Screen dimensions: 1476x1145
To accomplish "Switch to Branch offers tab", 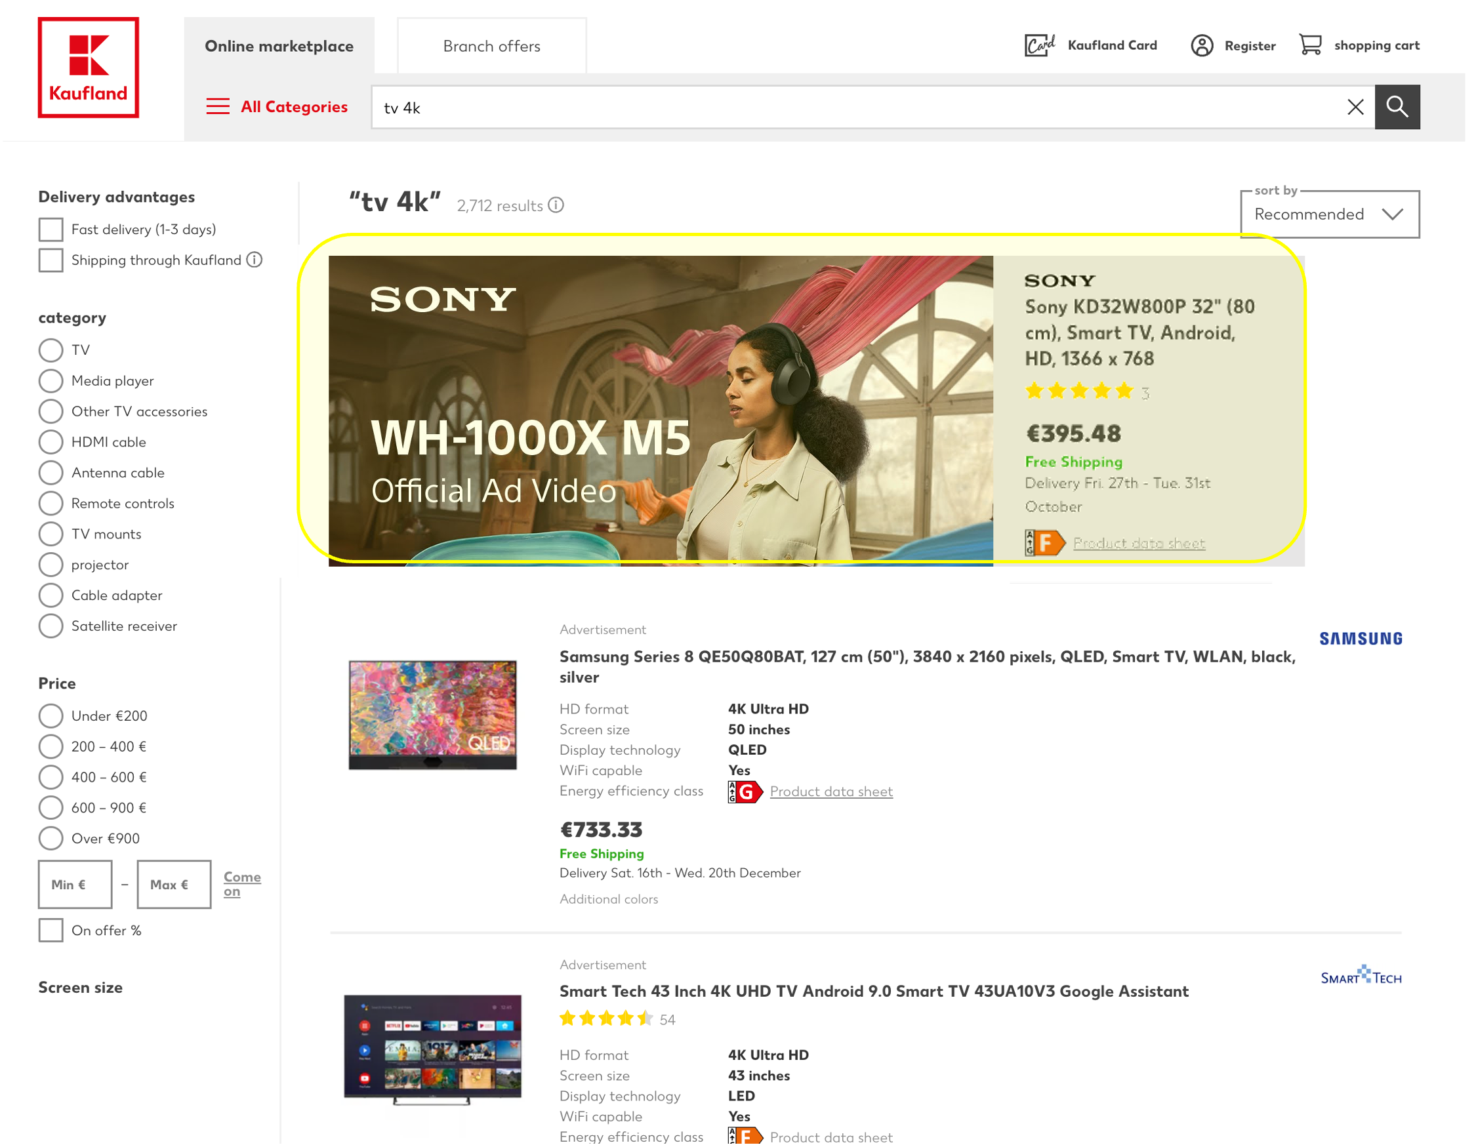I will (492, 46).
